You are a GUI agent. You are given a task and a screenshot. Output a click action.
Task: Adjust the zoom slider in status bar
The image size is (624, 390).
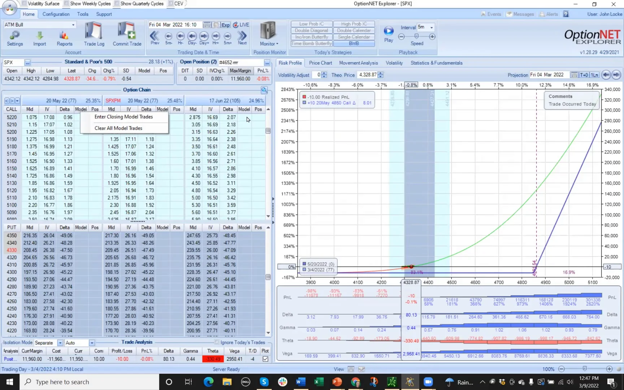(x=585, y=369)
